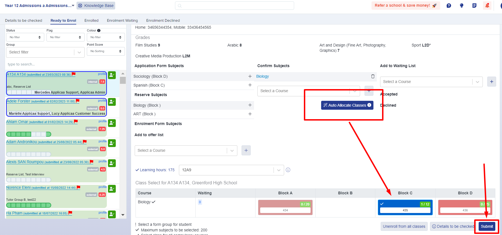This screenshot has height=235, width=502.
Task: Switch to Enrolled tab
Action: pos(92,21)
